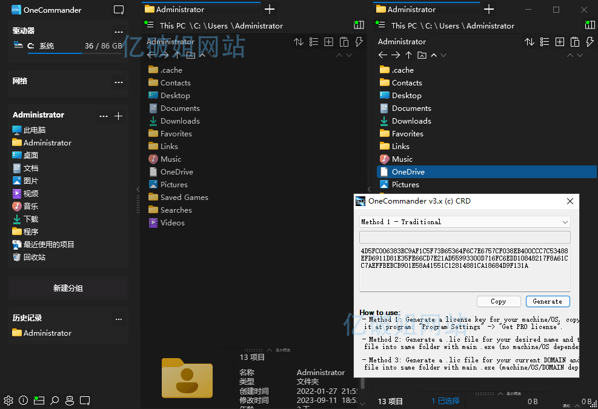Switch view mode using the list icon
Image resolution: width=598 pixels, height=409 pixels.
point(313,42)
